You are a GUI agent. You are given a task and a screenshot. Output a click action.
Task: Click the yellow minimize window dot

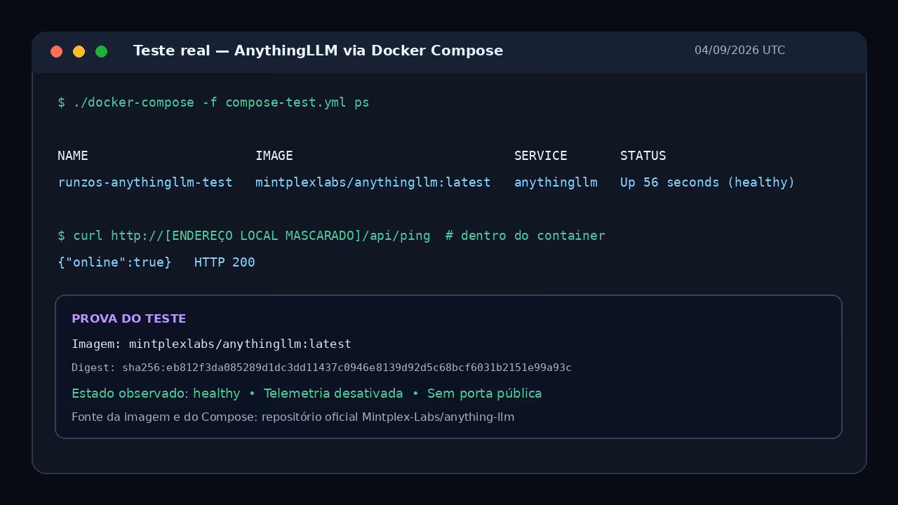(79, 51)
